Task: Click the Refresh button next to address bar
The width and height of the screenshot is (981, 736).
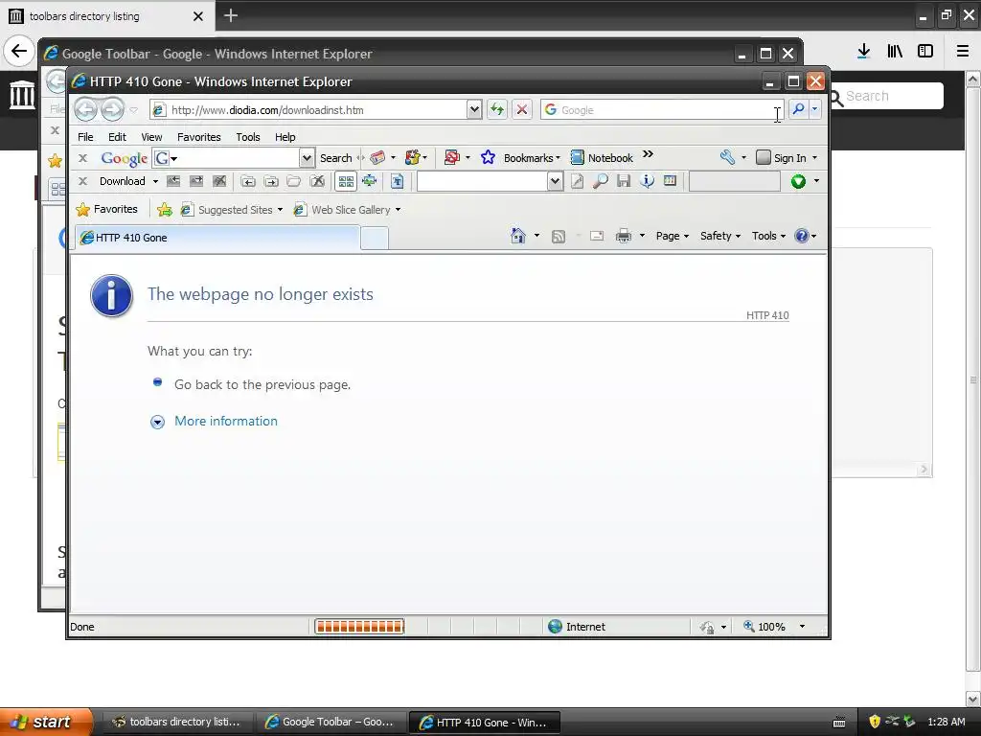Action: point(497,109)
